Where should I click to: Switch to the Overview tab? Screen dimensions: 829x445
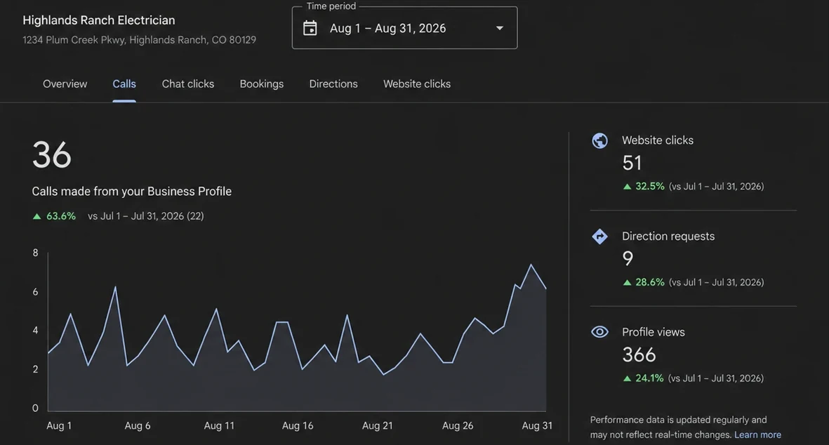click(x=65, y=84)
